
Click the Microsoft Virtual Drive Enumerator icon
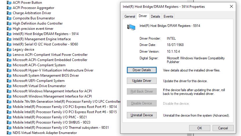9,86
